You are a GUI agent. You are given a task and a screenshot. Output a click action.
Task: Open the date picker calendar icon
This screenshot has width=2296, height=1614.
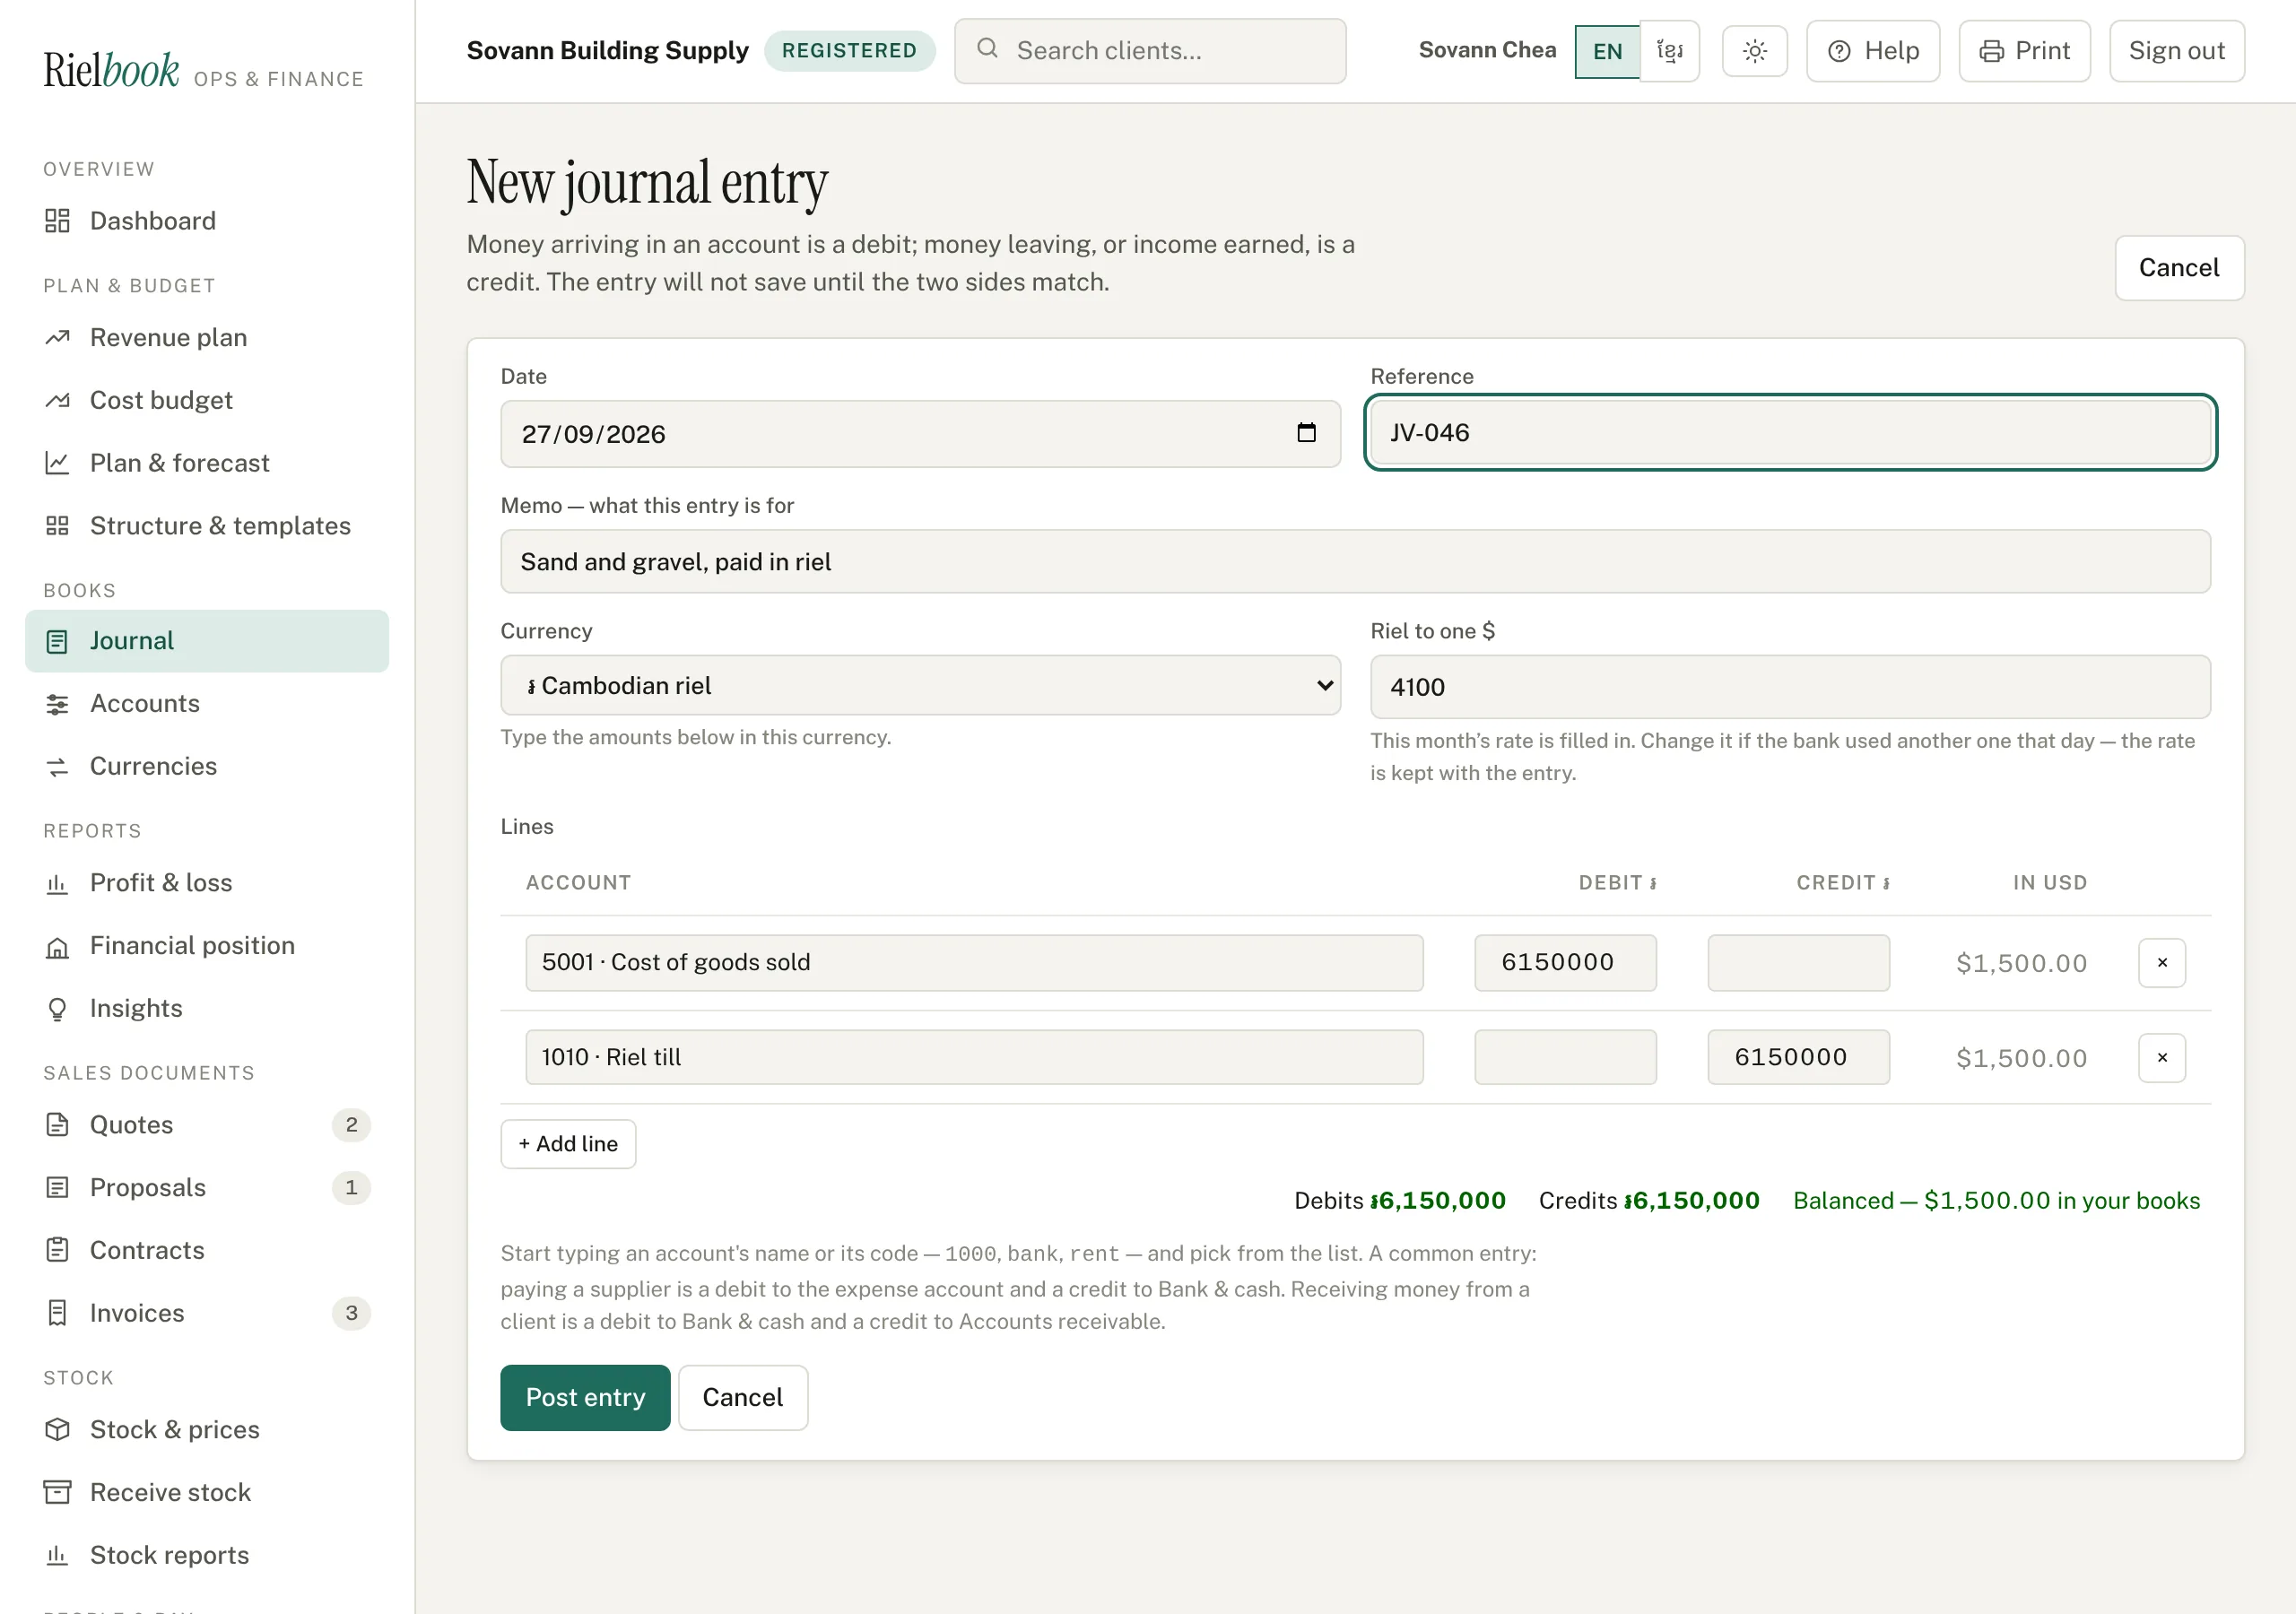tap(1306, 433)
